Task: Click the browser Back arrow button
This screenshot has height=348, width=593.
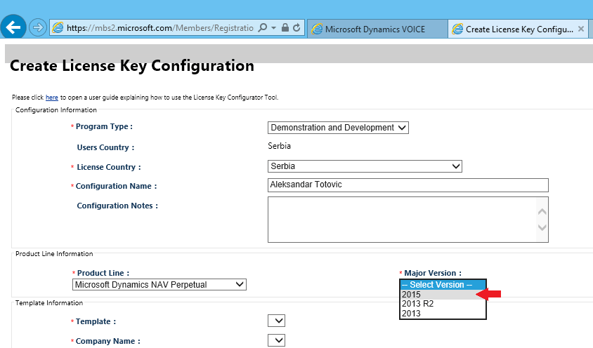Action: (x=14, y=28)
